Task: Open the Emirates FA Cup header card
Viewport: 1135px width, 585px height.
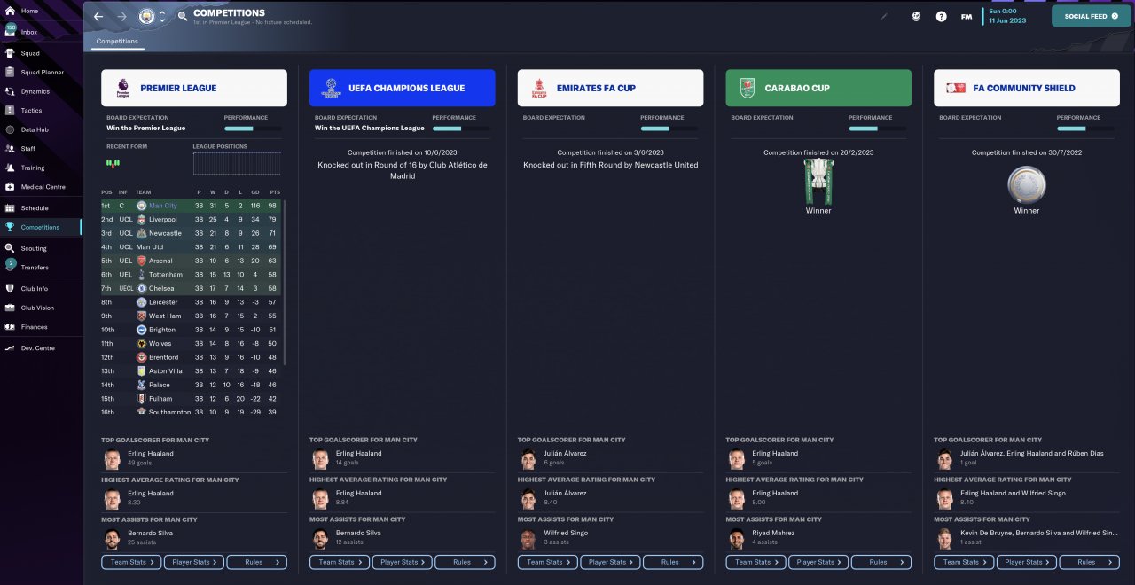Action: [x=610, y=88]
